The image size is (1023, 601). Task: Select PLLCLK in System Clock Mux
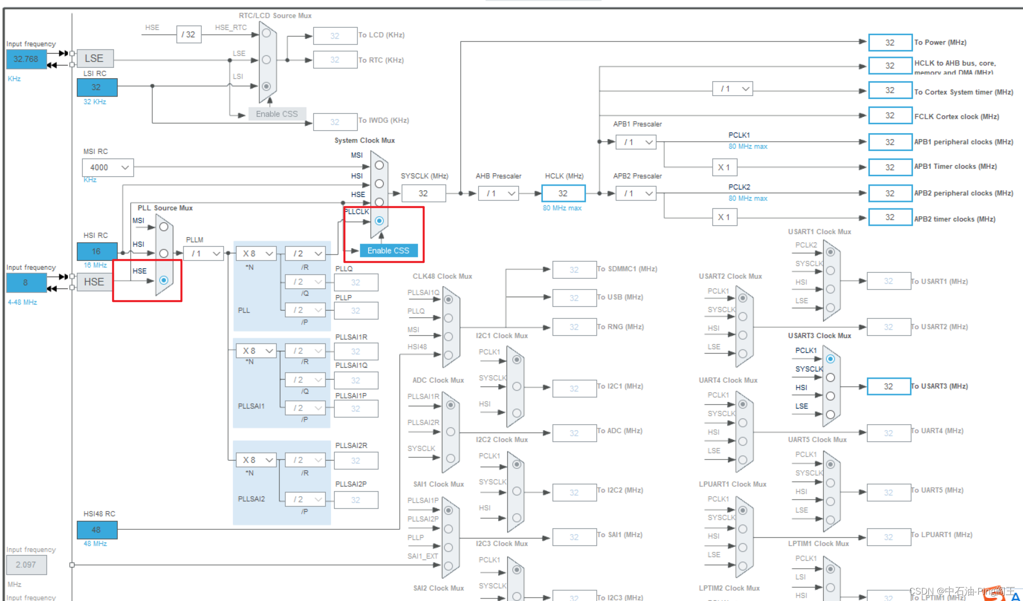(x=379, y=221)
